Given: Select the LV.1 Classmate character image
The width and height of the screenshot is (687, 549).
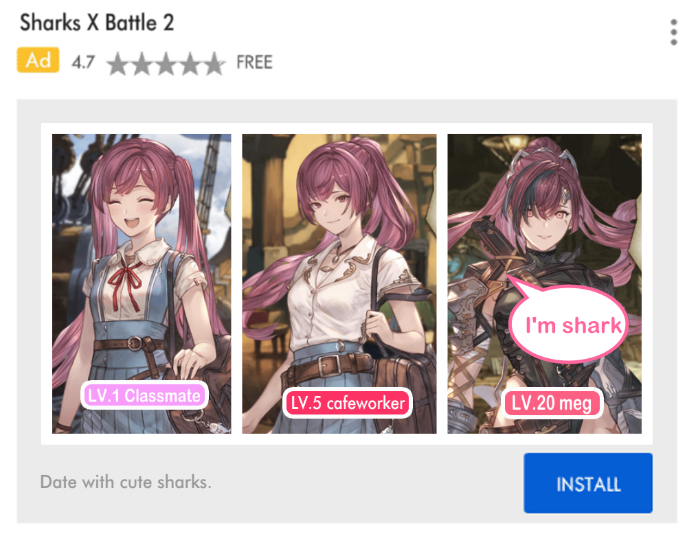Looking at the screenshot, I should click(x=142, y=283).
